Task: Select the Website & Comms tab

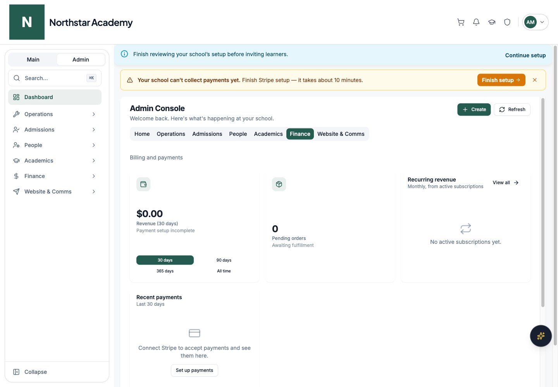Action: point(341,134)
